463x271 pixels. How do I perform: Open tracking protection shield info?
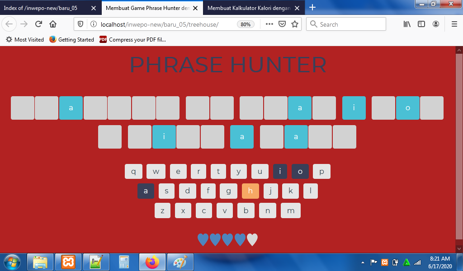coord(80,24)
